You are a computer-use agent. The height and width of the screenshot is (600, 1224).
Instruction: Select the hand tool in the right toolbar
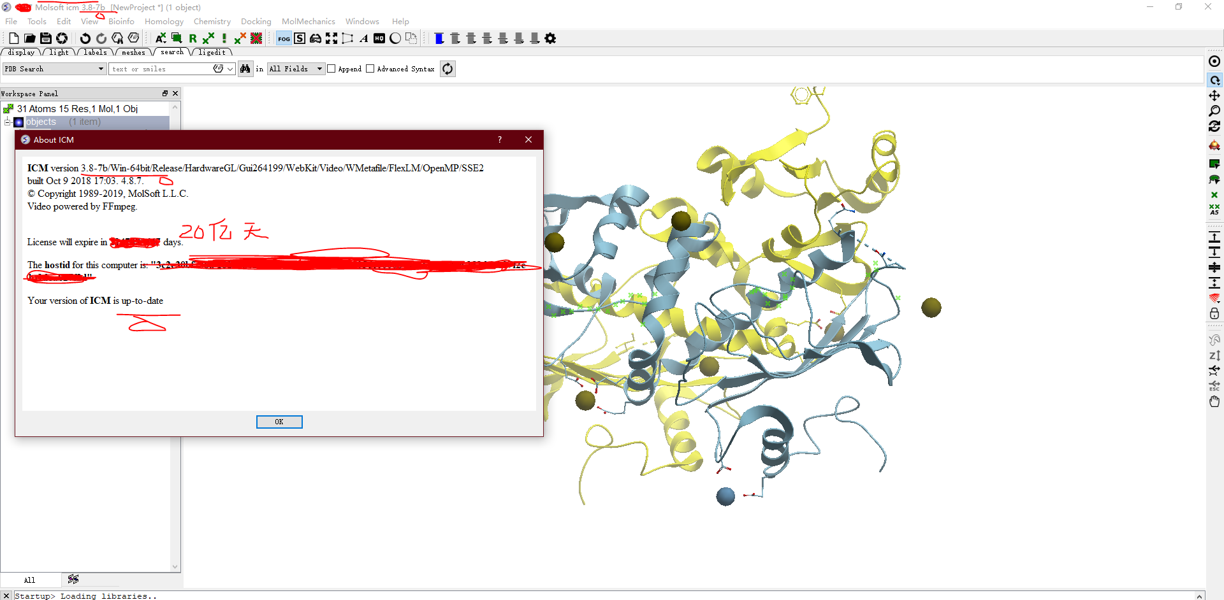[1214, 401]
